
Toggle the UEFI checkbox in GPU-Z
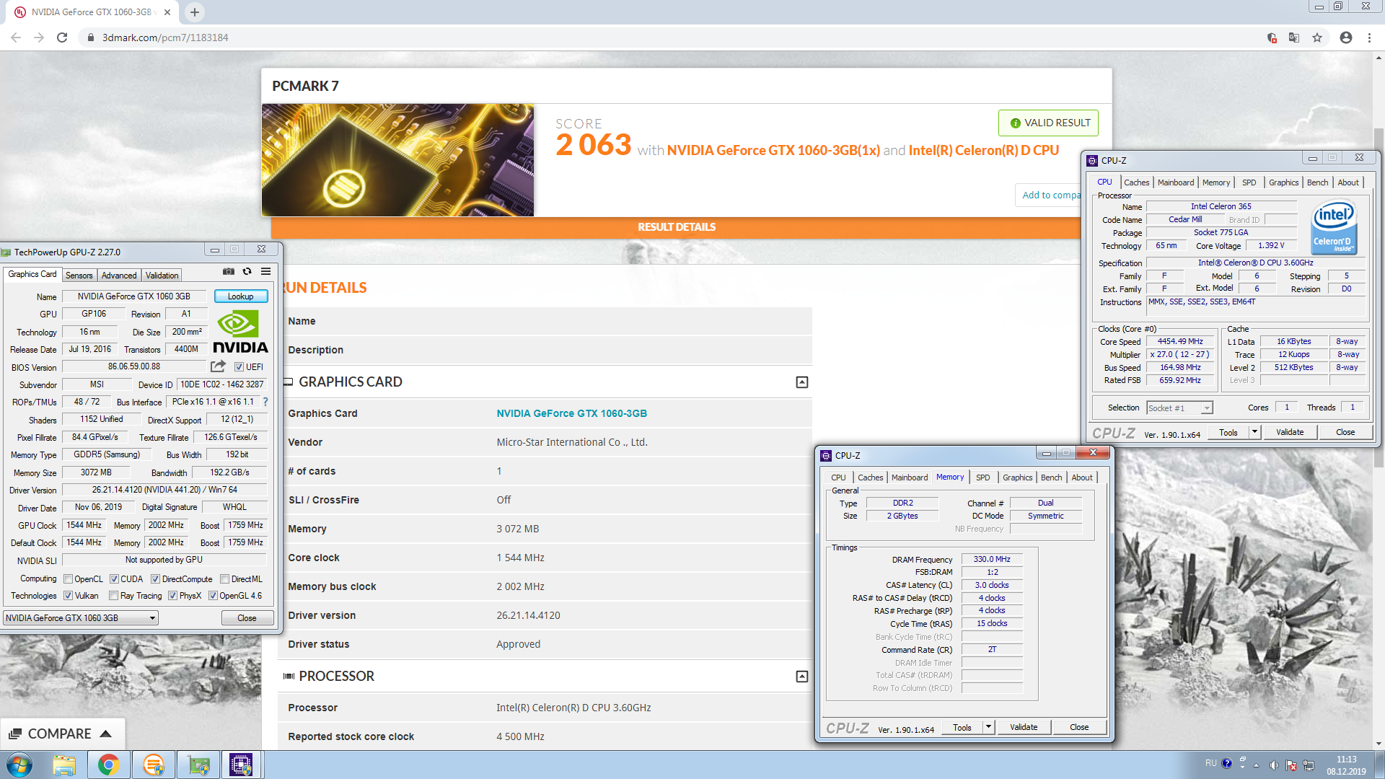(239, 367)
